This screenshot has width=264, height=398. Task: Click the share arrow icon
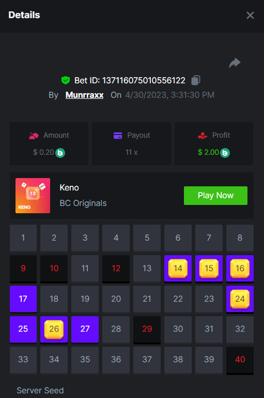pos(235,63)
